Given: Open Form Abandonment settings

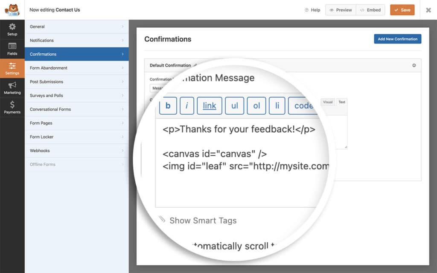Looking at the screenshot, I should [x=76, y=68].
